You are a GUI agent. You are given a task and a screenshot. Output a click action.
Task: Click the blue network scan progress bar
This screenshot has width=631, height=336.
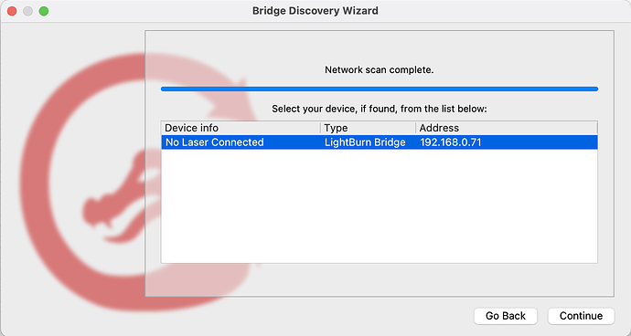tap(380, 89)
